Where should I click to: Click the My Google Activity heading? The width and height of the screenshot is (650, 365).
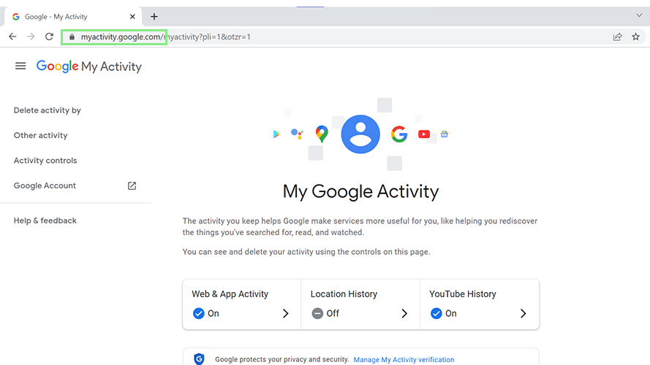pyautogui.click(x=360, y=191)
